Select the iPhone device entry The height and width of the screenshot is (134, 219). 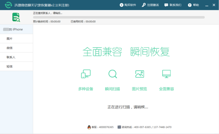[16, 29]
